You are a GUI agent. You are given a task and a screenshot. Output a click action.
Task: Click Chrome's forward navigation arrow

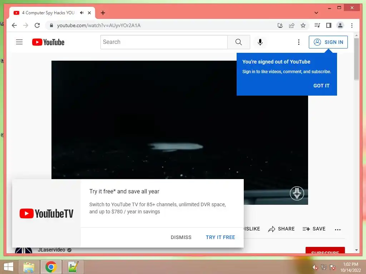pos(26,25)
